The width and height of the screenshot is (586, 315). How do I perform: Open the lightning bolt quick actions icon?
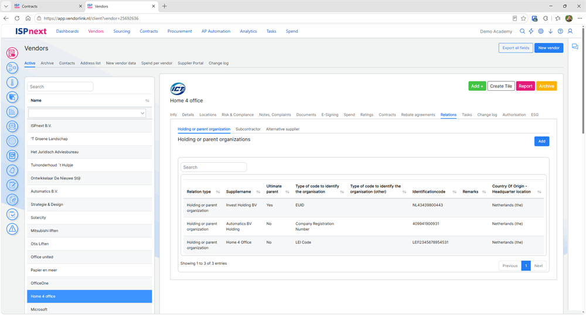[x=531, y=32]
